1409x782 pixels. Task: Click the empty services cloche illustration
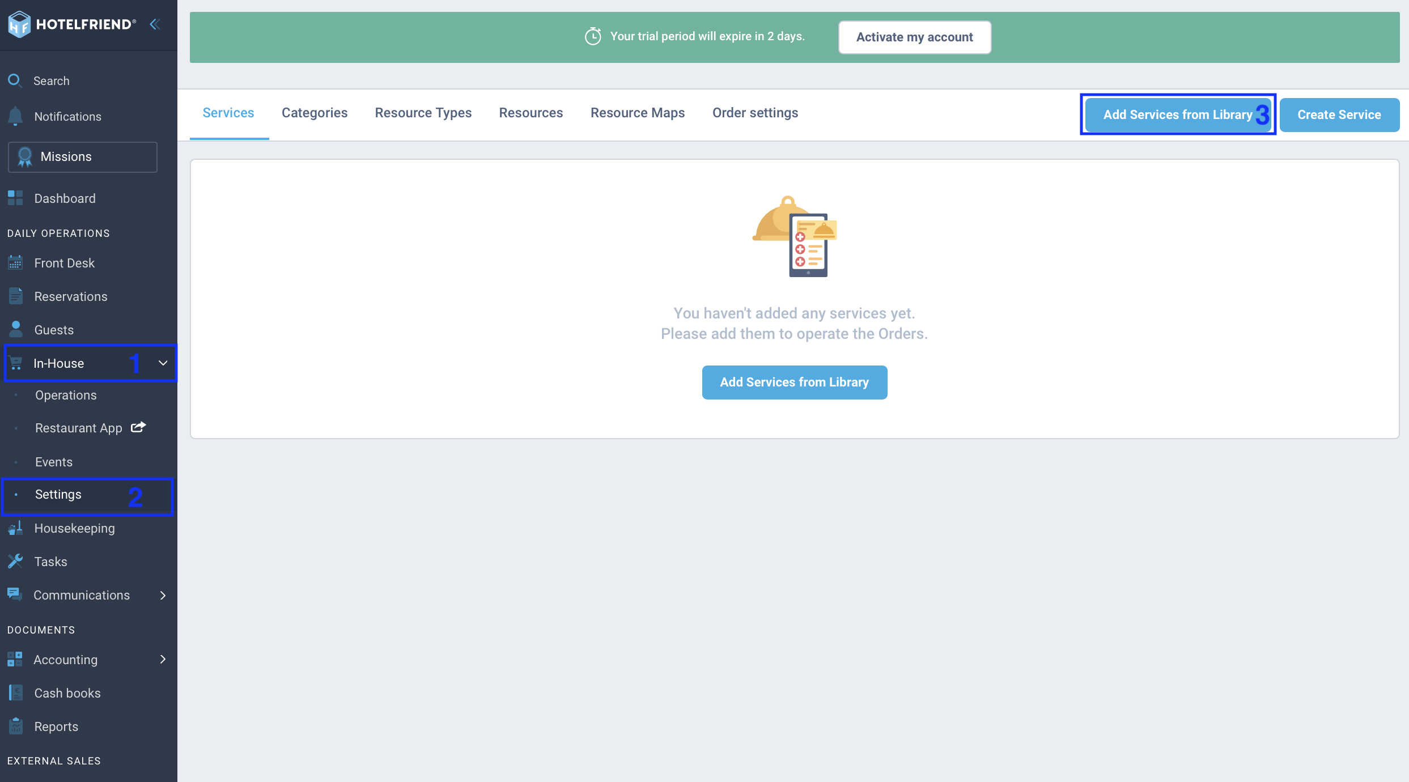click(x=795, y=236)
